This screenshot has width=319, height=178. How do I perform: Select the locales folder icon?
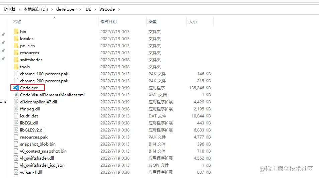tap(16, 39)
